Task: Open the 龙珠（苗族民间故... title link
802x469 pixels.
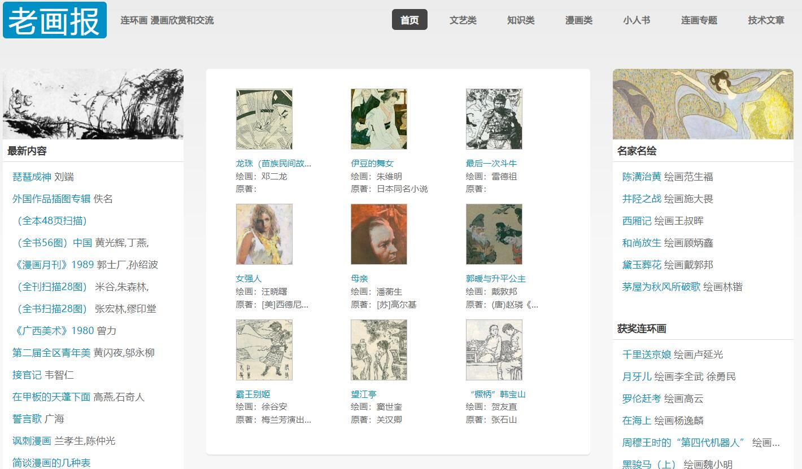Action: (273, 164)
